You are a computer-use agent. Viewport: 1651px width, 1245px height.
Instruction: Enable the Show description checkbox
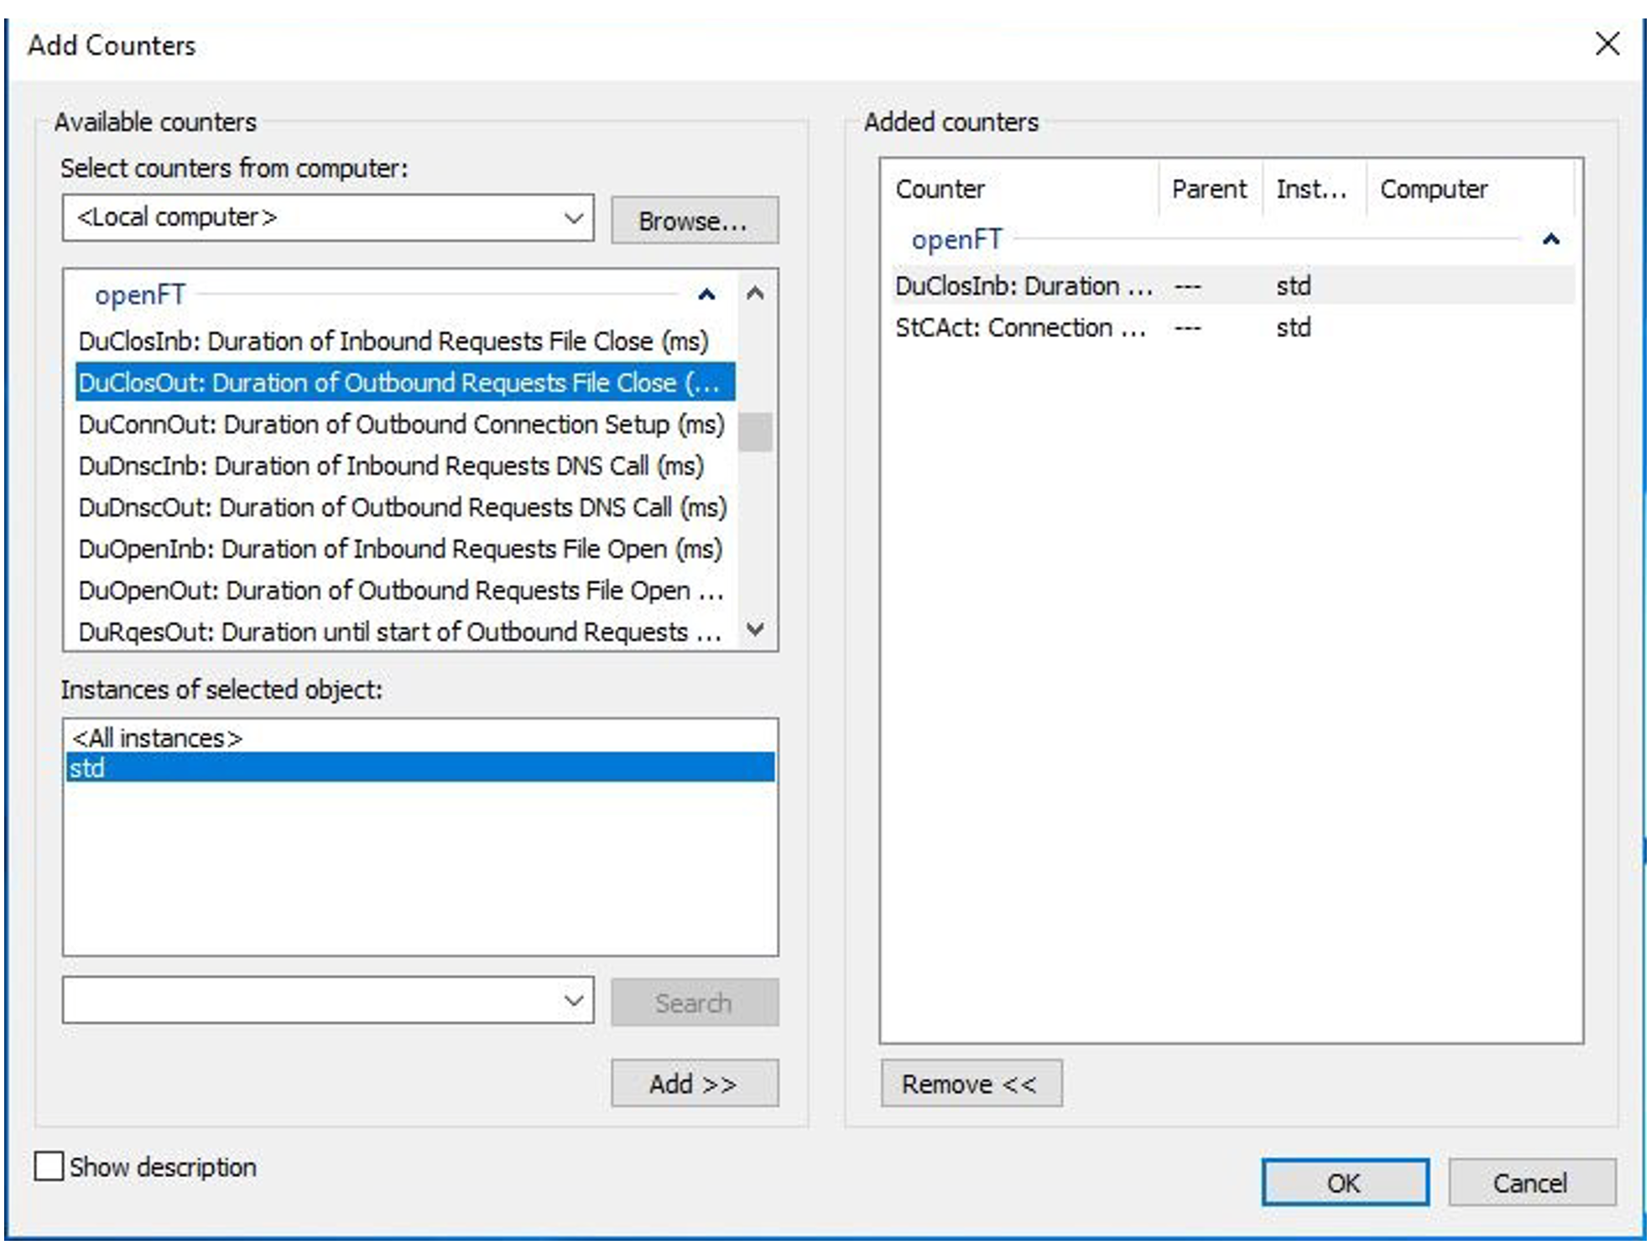pyautogui.click(x=49, y=1166)
